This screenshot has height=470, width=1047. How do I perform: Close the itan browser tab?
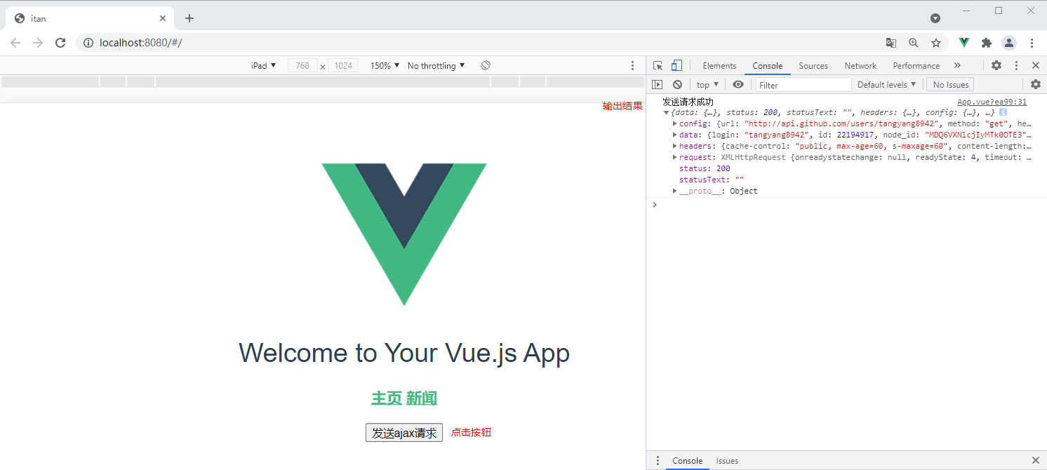(163, 18)
